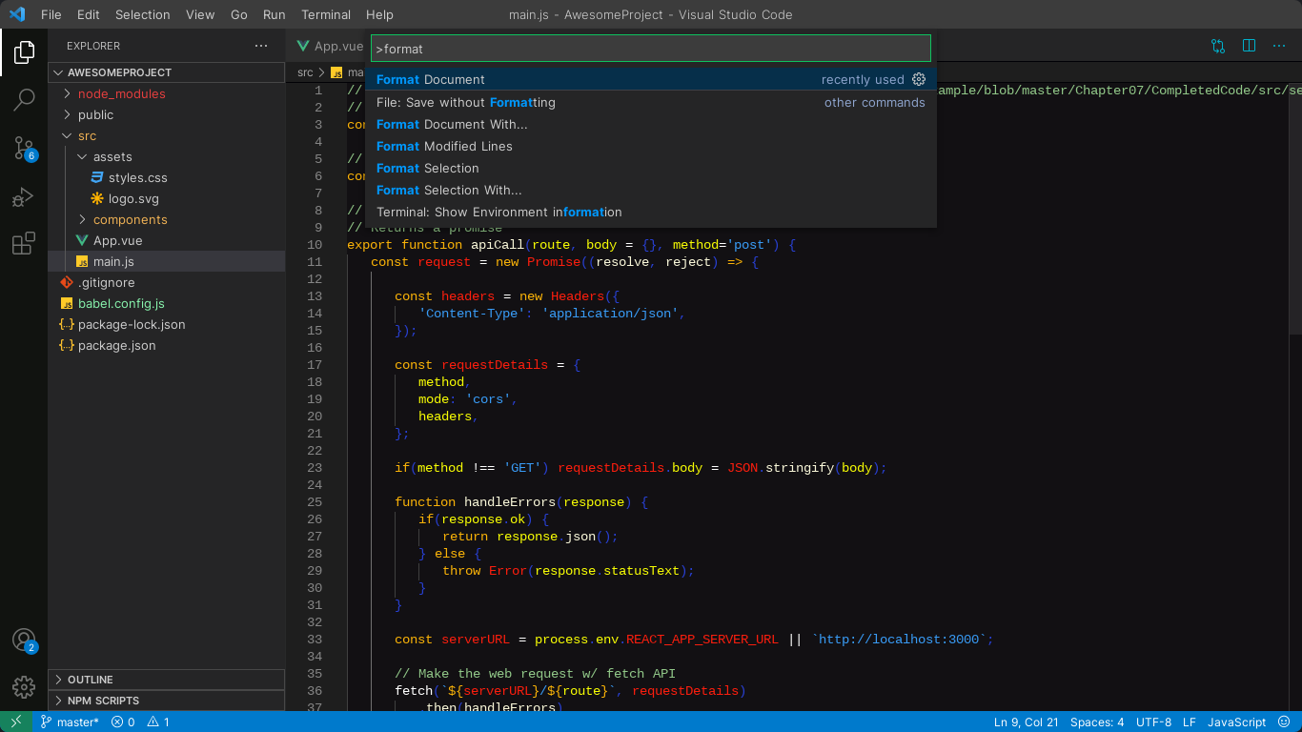Split the editor to the right

[x=1249, y=46]
